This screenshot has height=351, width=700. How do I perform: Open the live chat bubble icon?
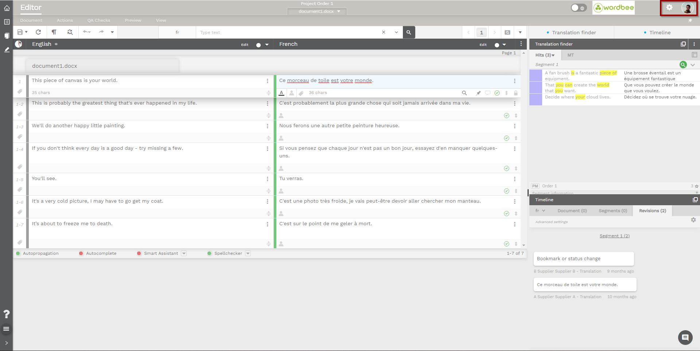click(x=685, y=338)
